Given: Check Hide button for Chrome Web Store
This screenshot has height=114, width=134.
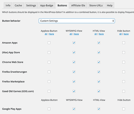Looking at the screenshot, I should pos(124,62).
